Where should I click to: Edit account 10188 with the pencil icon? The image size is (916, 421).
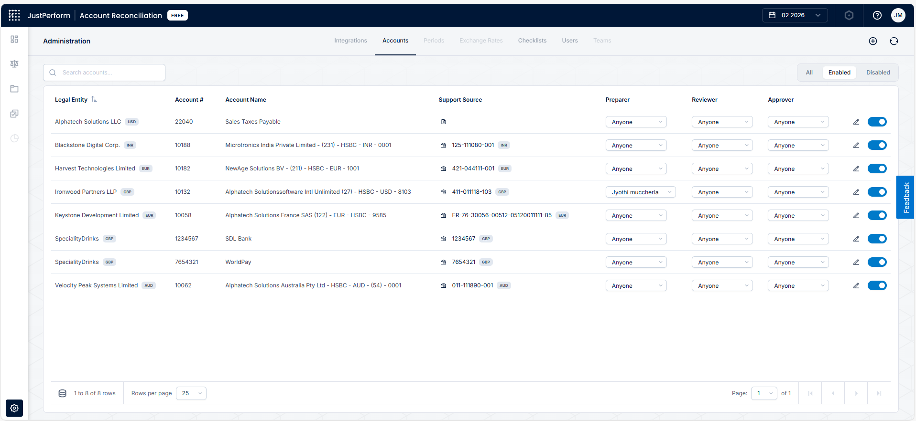(856, 145)
